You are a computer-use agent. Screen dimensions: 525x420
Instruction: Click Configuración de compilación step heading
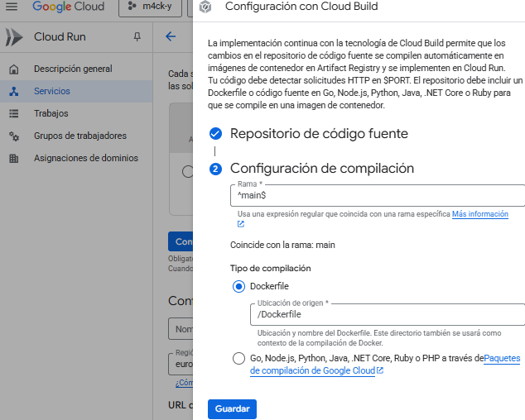click(x=322, y=168)
